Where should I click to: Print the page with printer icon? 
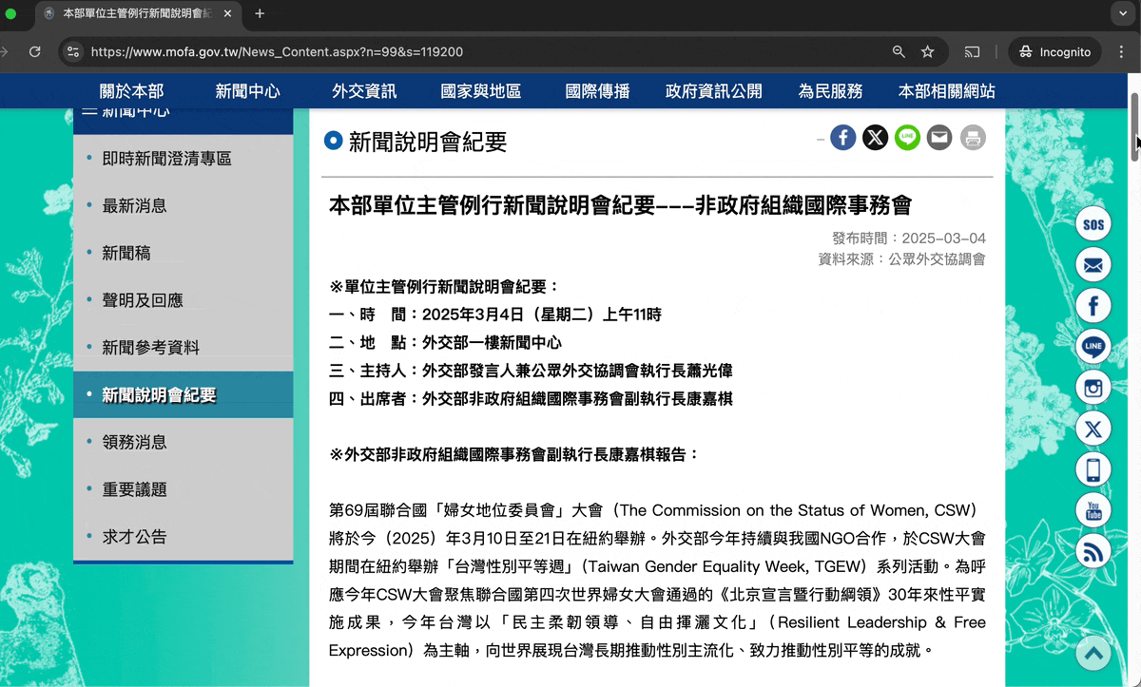pos(973,138)
